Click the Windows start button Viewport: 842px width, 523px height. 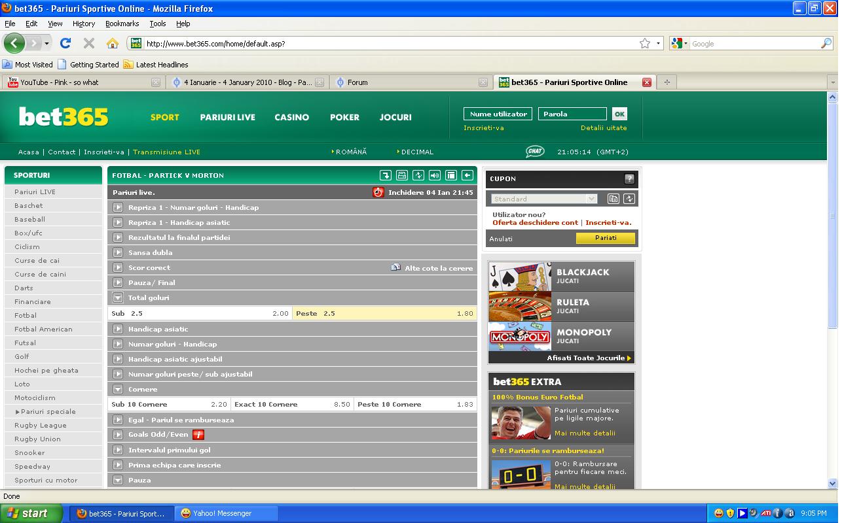31,513
